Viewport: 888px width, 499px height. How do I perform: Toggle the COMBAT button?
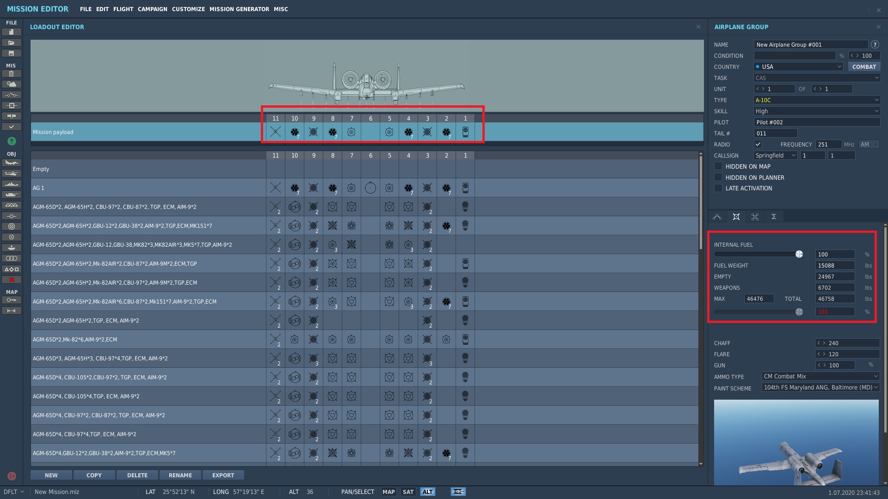(x=864, y=67)
